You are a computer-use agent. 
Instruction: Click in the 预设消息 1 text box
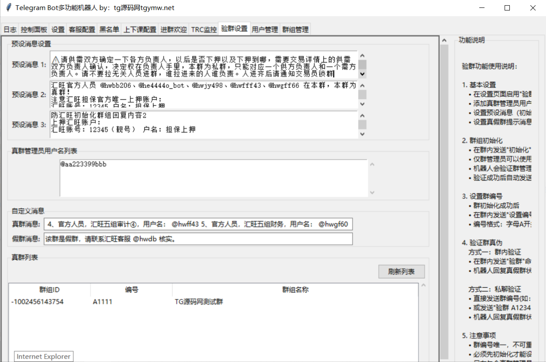click(203, 64)
